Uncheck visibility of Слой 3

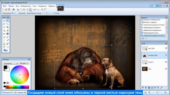click(x=166, y=62)
